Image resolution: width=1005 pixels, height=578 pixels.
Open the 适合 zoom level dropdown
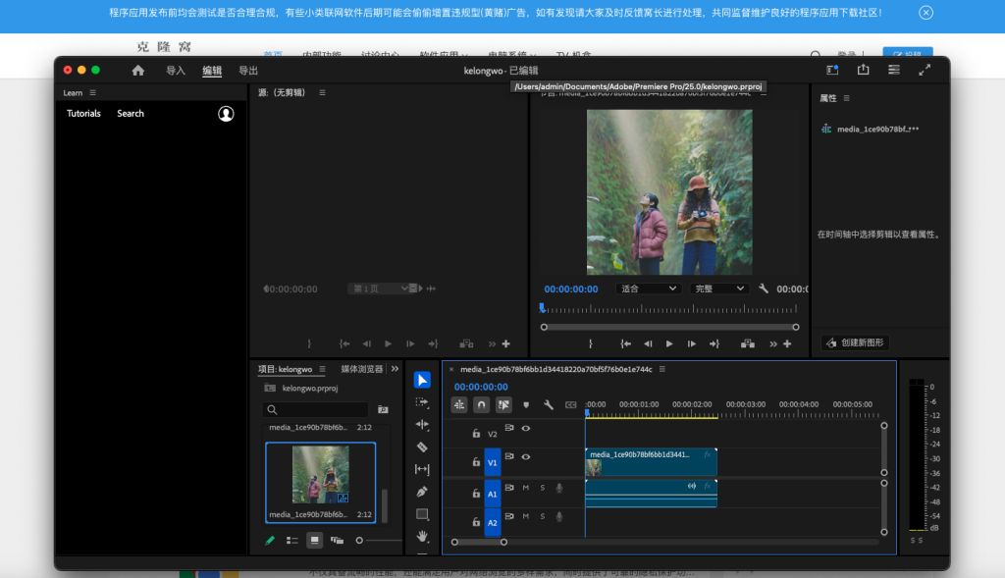pos(648,289)
